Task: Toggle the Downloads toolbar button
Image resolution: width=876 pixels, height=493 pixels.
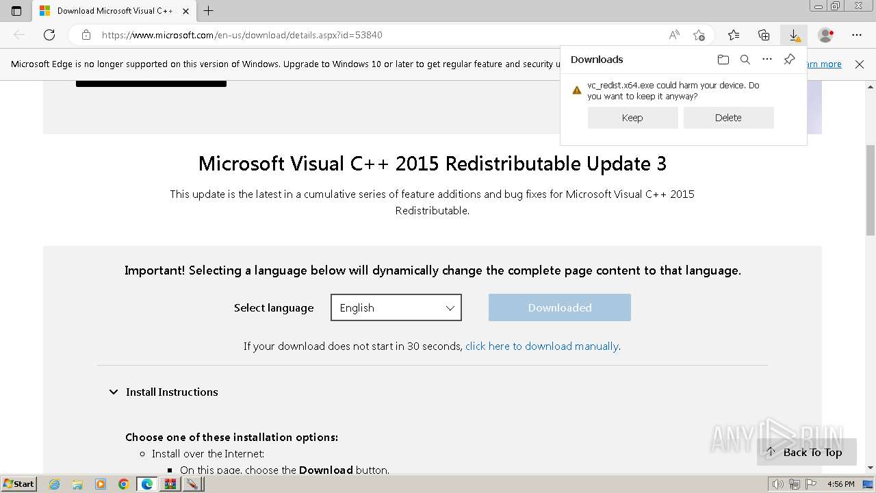Action: (x=794, y=35)
